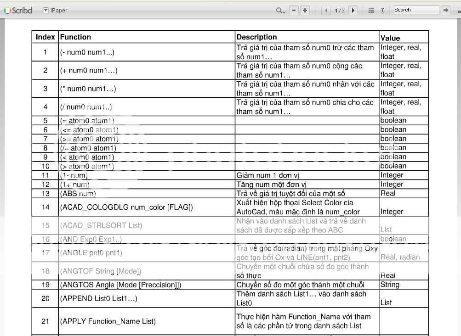Click the Scribd logo
Viewport: 461px width, 336px height.
click(18, 10)
